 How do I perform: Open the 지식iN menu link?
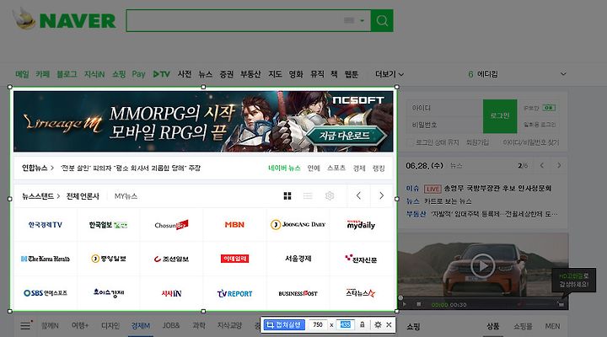point(94,74)
